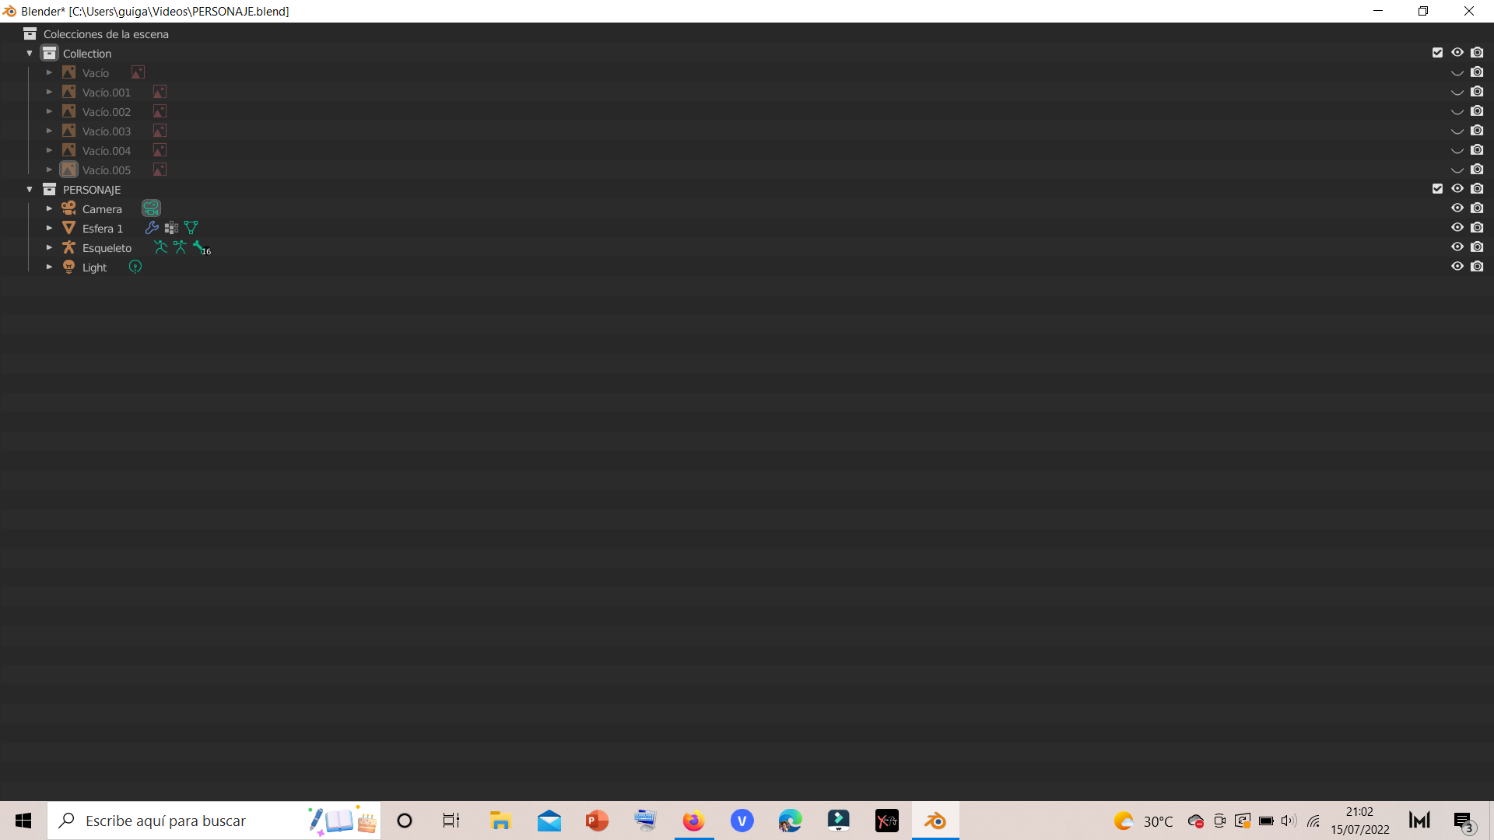Select the Esfera 1 object row
Image resolution: width=1494 pixels, height=840 pixels.
point(103,228)
